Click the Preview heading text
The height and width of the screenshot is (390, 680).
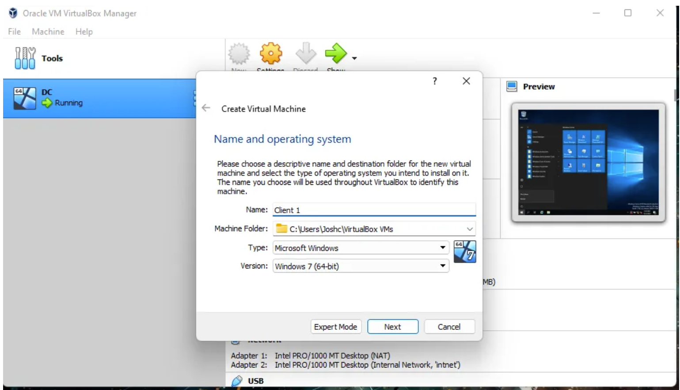[539, 87]
